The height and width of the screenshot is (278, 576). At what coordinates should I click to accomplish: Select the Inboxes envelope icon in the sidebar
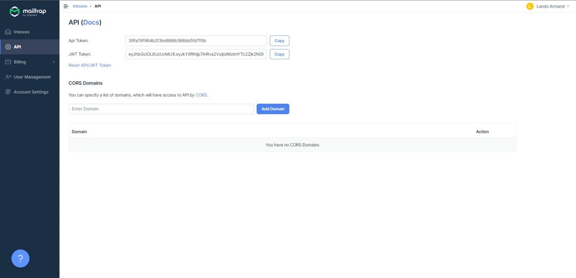(8, 32)
